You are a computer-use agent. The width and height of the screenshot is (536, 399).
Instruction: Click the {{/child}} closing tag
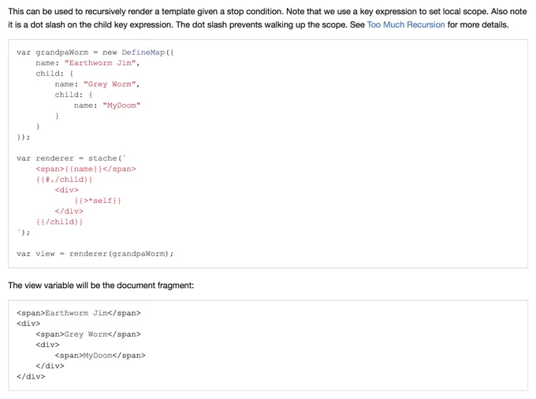coord(59,221)
